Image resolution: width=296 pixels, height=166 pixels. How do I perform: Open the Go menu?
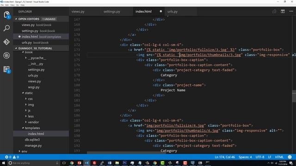[x=18, y=5]
